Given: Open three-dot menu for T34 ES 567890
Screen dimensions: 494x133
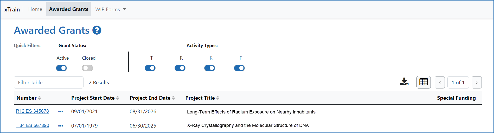Looking at the screenshot, I should pyautogui.click(x=61, y=126).
